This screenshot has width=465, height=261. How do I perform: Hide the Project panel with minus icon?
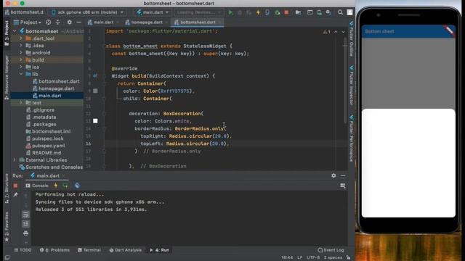(78, 22)
